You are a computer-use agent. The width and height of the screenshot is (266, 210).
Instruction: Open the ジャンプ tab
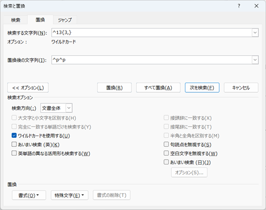pyautogui.click(x=65, y=20)
